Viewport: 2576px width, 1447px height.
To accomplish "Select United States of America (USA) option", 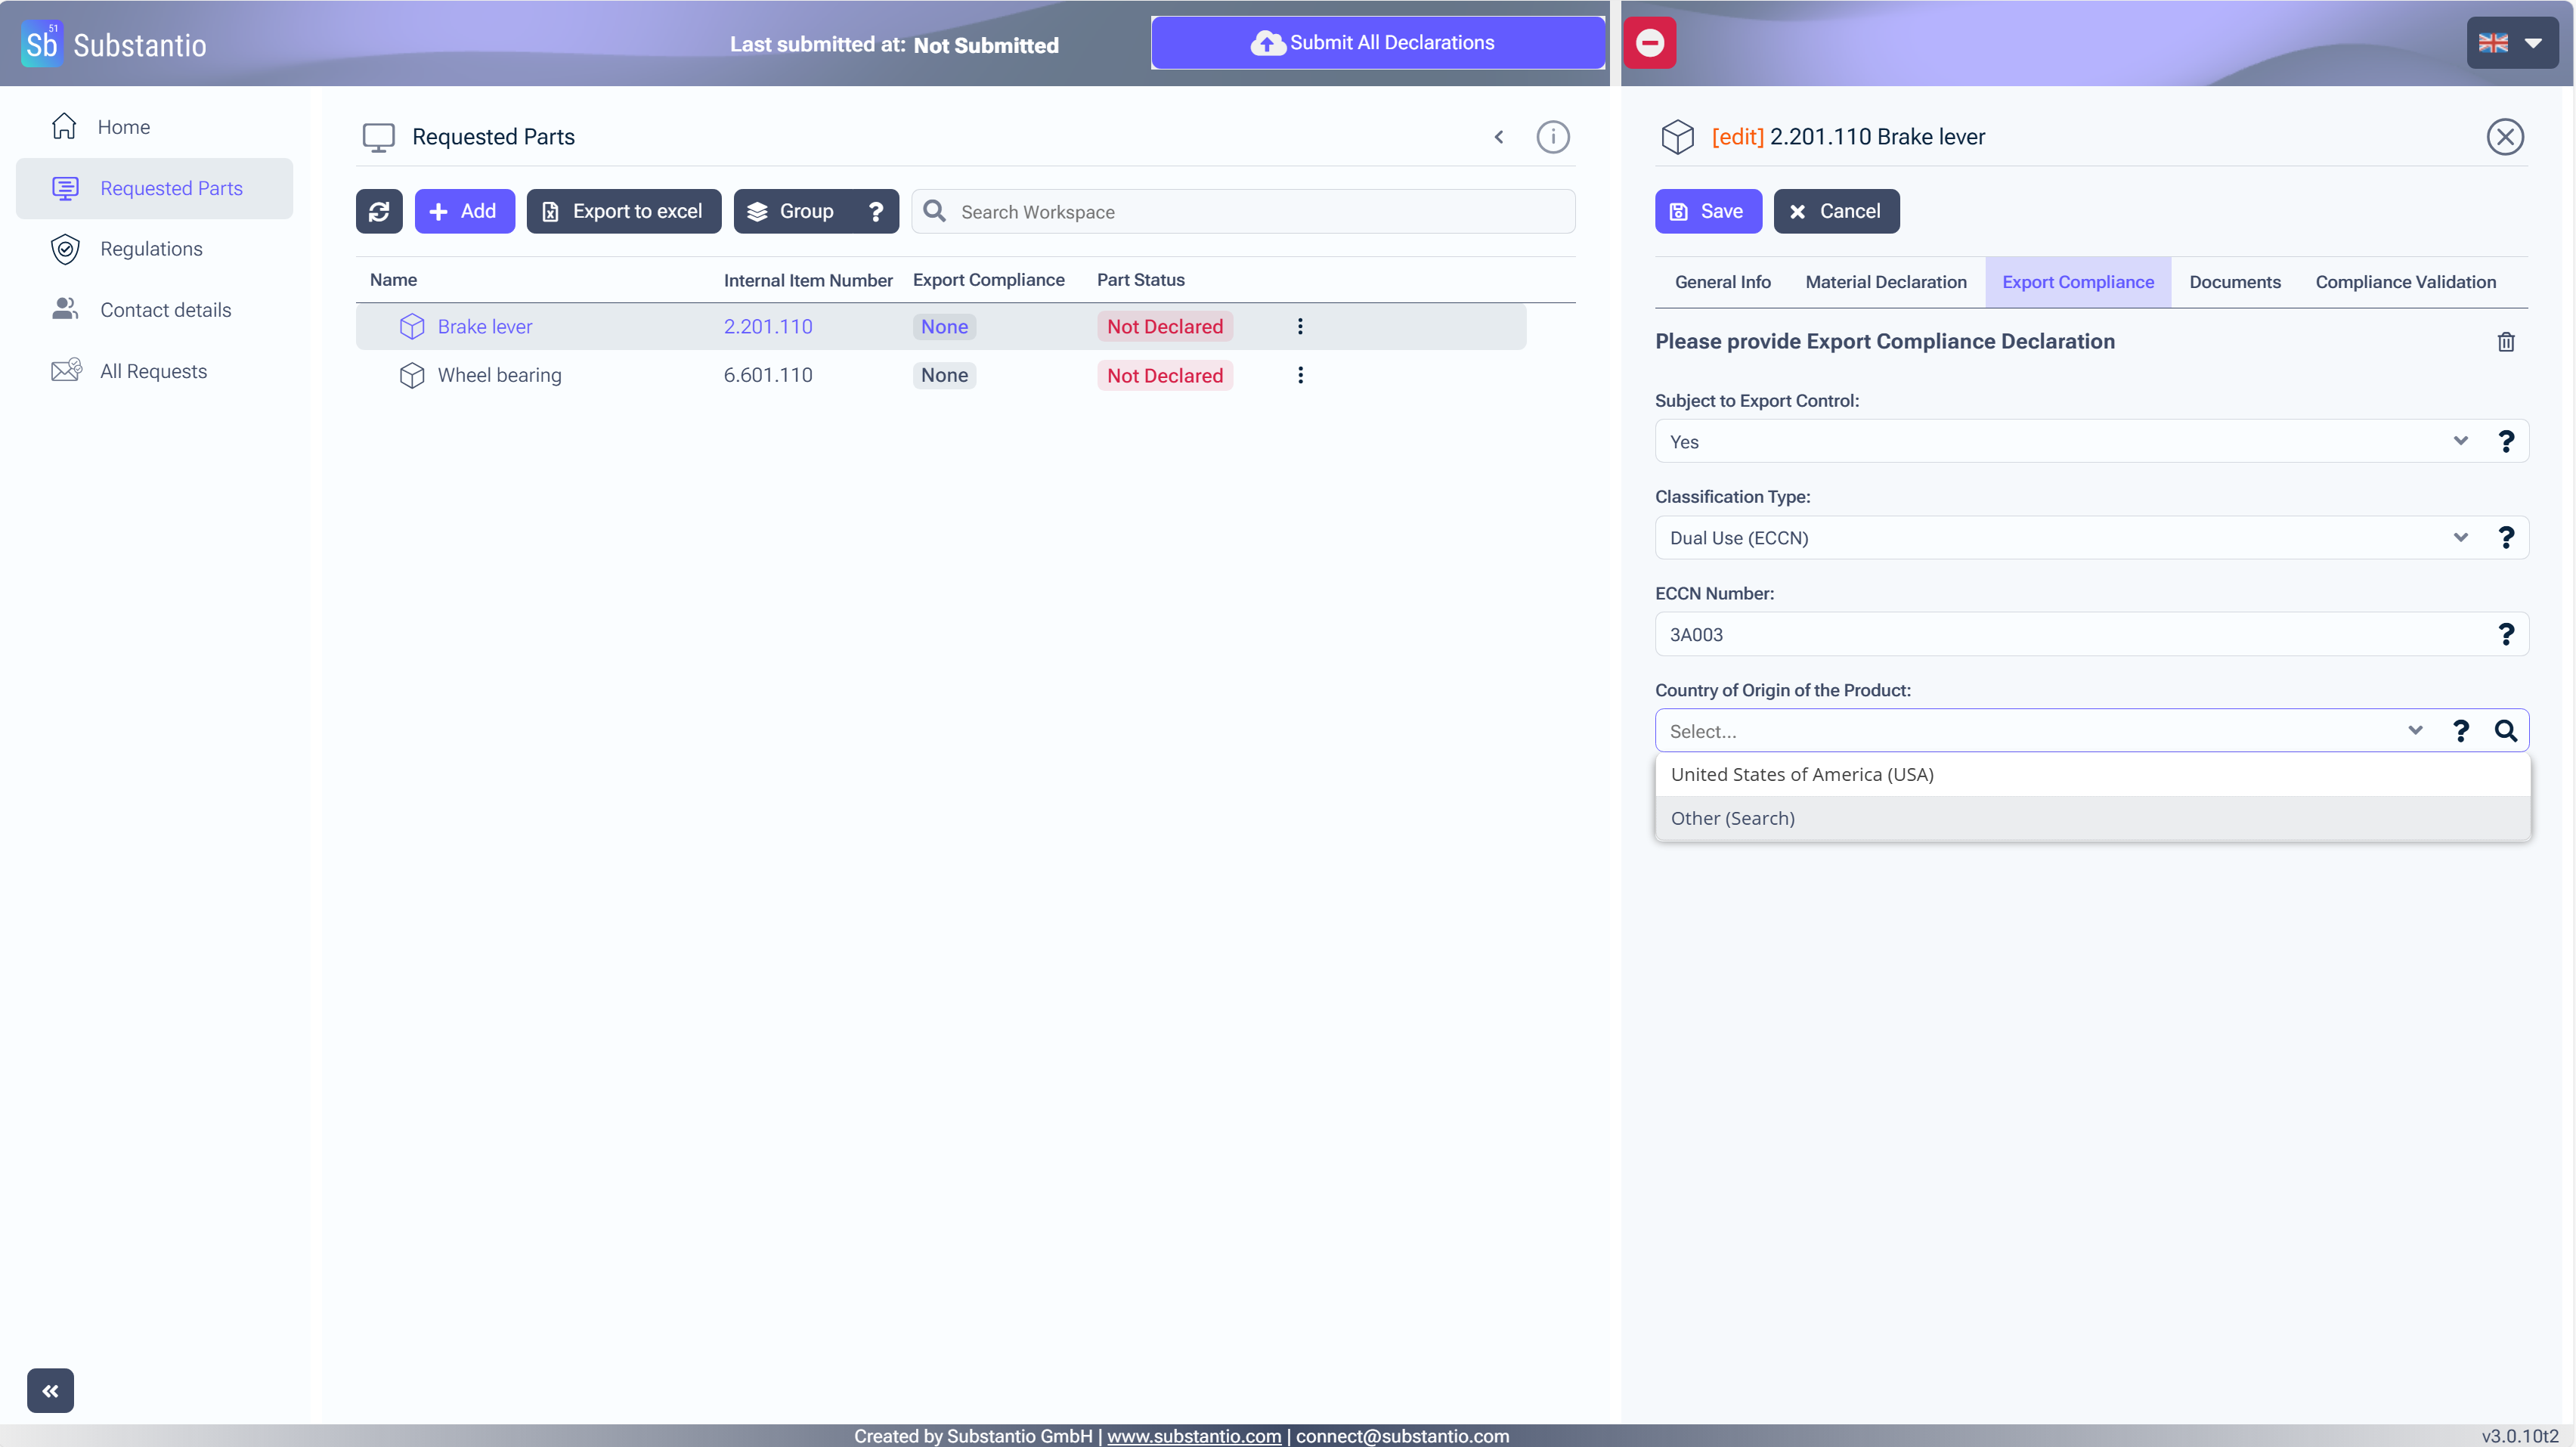I will (x=1802, y=774).
